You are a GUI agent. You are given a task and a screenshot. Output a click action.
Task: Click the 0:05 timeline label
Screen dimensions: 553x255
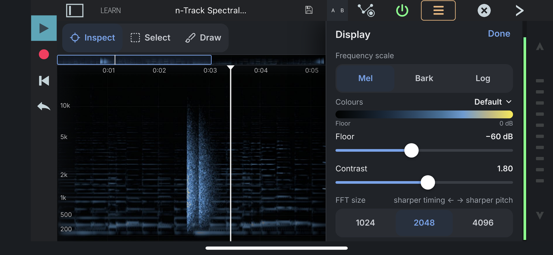click(x=312, y=71)
